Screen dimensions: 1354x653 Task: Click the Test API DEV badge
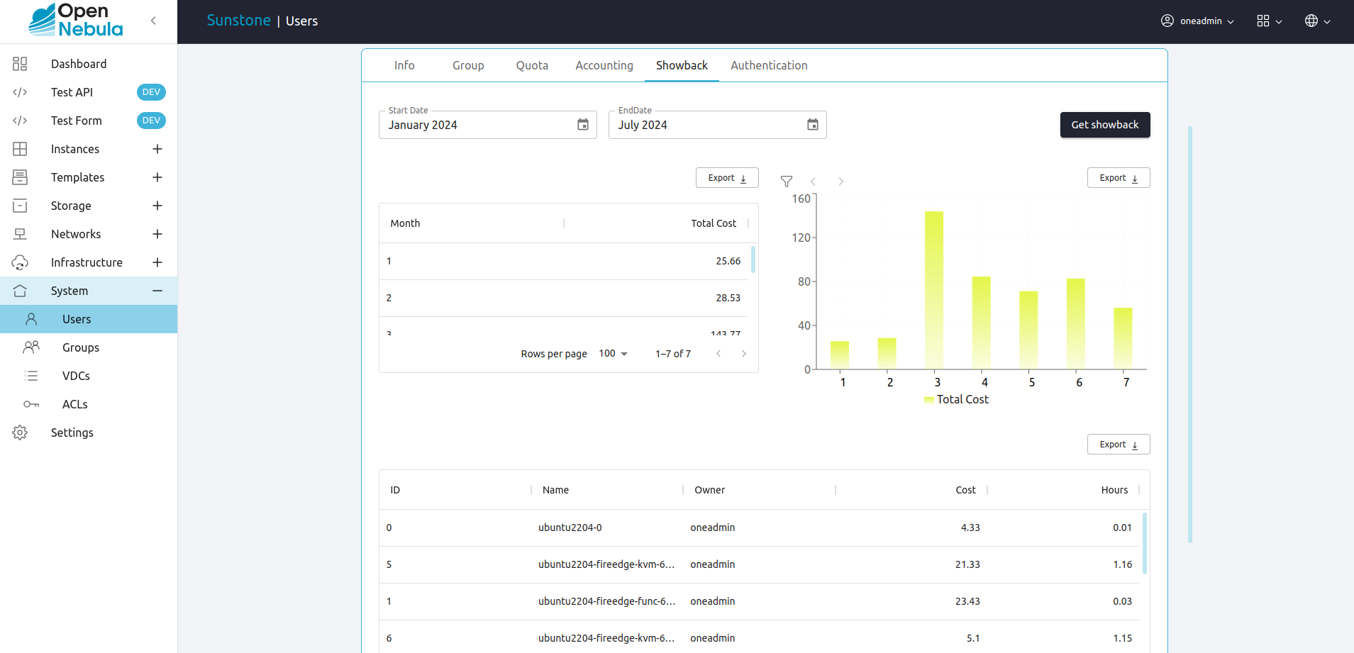coord(151,92)
